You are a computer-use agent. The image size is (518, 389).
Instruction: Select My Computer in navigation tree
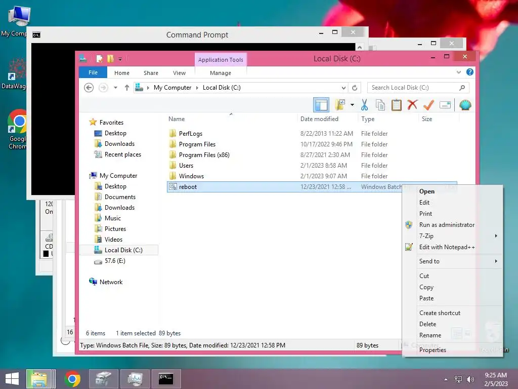point(118,176)
